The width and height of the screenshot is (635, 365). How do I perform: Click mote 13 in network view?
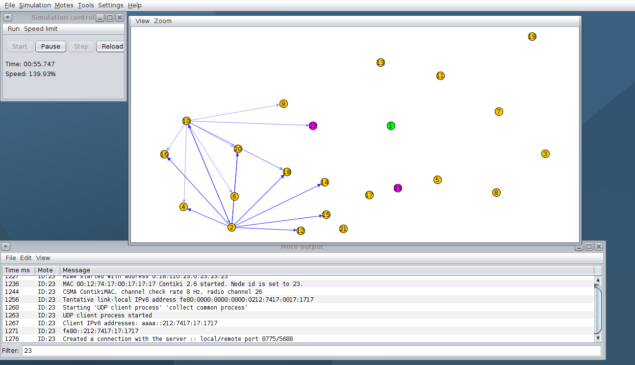[x=381, y=63]
